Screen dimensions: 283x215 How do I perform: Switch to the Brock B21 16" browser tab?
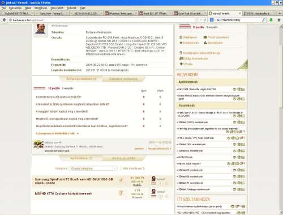coord(155,14)
